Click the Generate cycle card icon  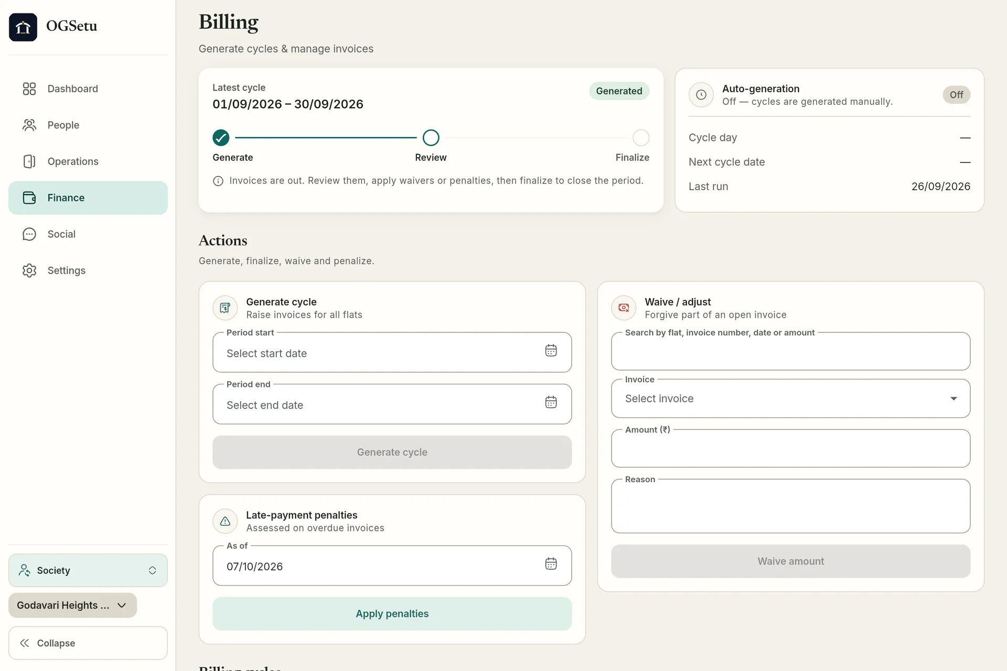225,308
